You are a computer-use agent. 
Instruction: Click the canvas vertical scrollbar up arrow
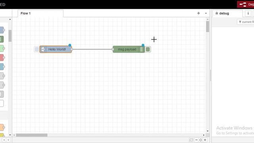coord(208,19)
